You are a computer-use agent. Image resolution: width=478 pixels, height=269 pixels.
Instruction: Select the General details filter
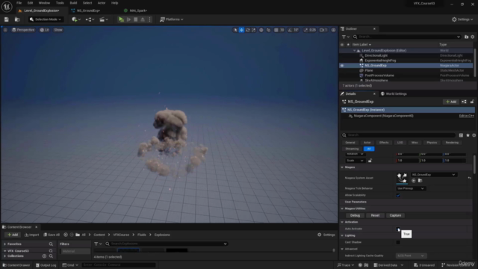[x=350, y=143]
